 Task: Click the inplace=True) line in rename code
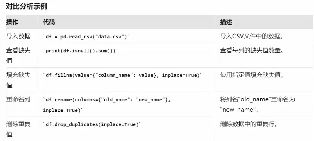[63, 110]
